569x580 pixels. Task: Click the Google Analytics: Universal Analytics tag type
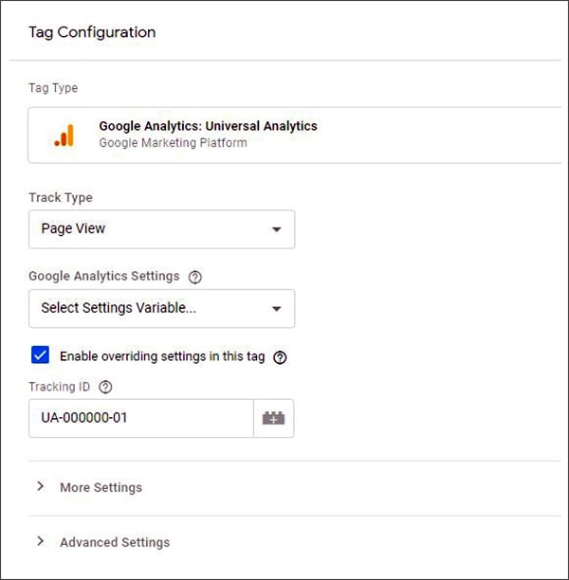[x=295, y=135]
